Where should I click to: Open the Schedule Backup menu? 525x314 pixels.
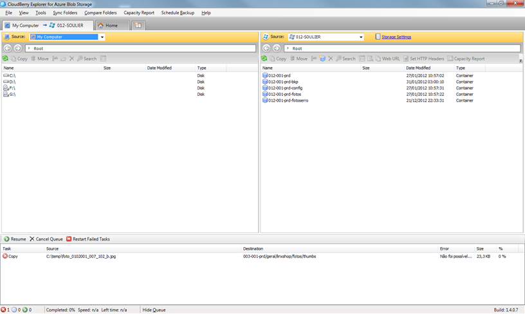[x=178, y=13]
